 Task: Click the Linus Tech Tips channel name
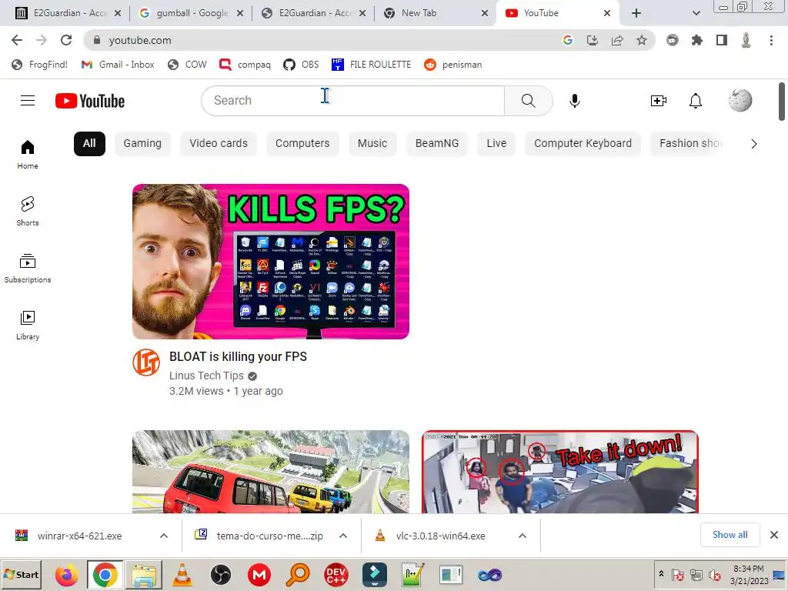(206, 376)
